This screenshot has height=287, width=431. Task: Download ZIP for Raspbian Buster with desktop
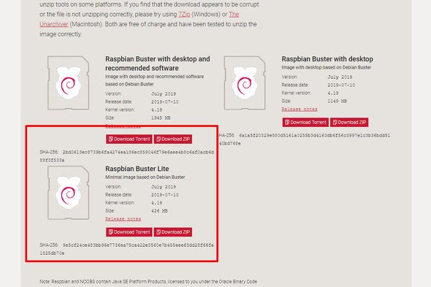(x=349, y=123)
